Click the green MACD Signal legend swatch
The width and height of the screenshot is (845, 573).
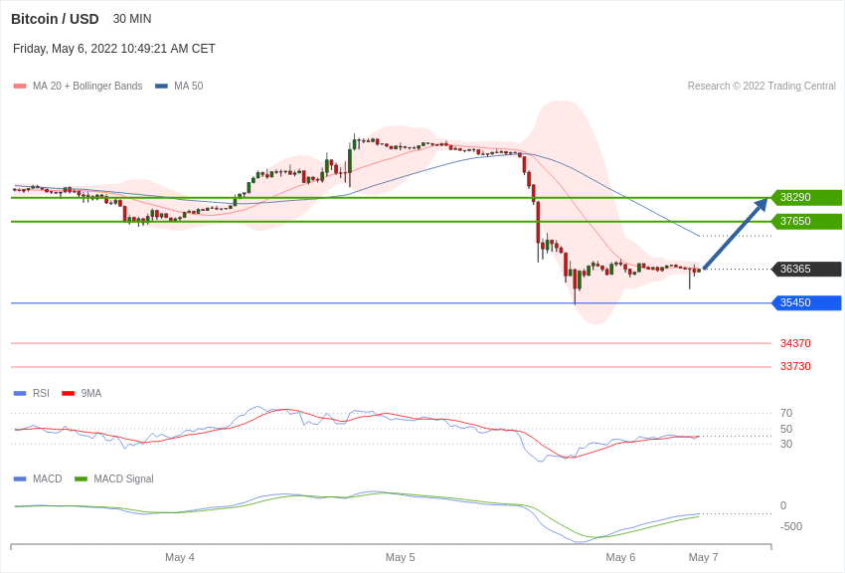tap(81, 478)
